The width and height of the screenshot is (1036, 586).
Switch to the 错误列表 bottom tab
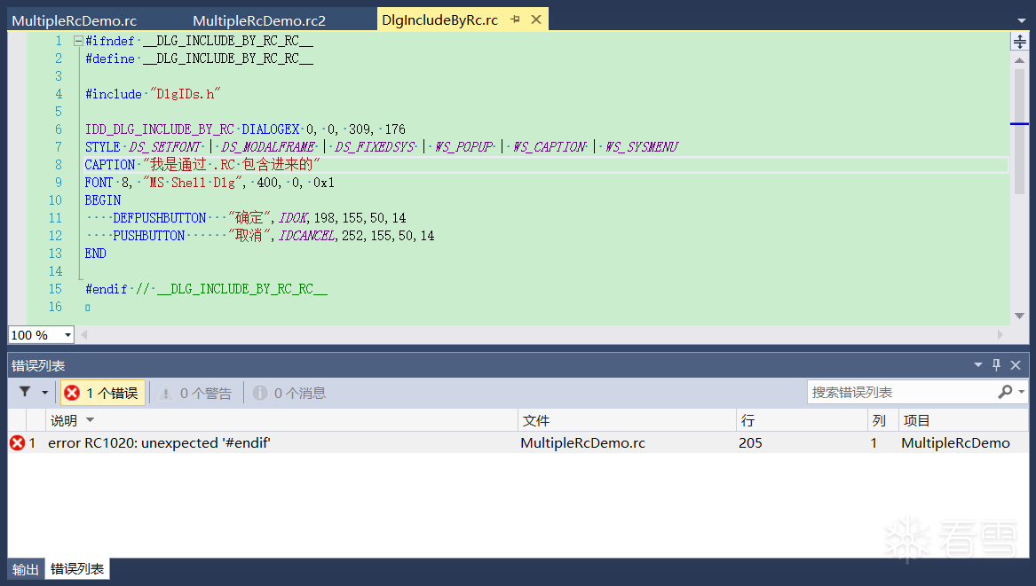click(x=77, y=569)
